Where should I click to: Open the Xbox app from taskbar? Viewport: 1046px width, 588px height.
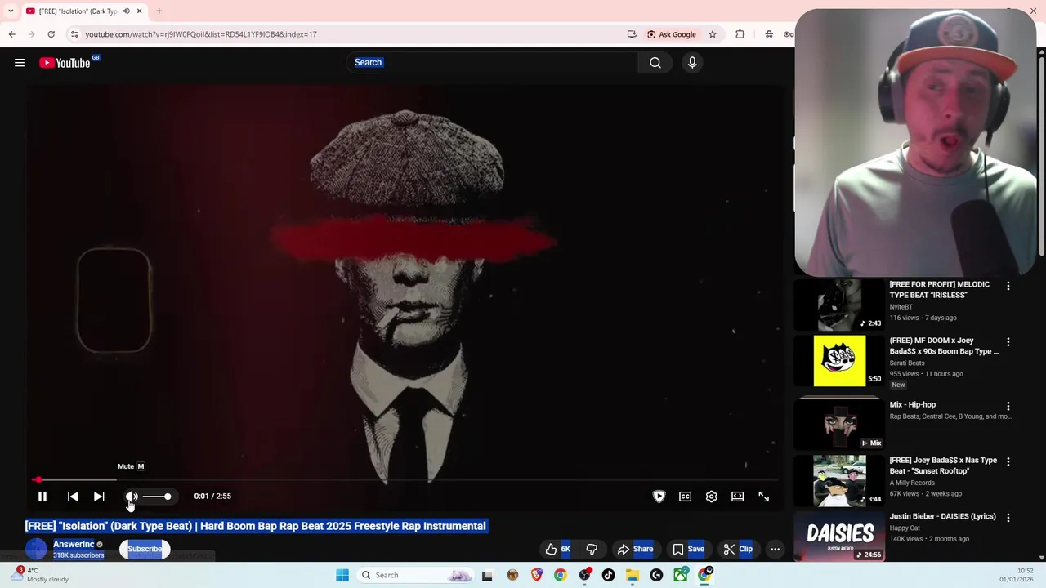[x=681, y=576]
